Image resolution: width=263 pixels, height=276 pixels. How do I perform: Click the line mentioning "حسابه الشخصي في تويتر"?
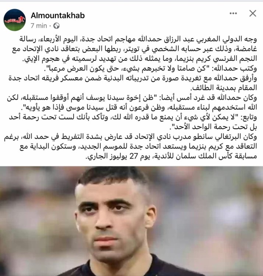point(135,49)
